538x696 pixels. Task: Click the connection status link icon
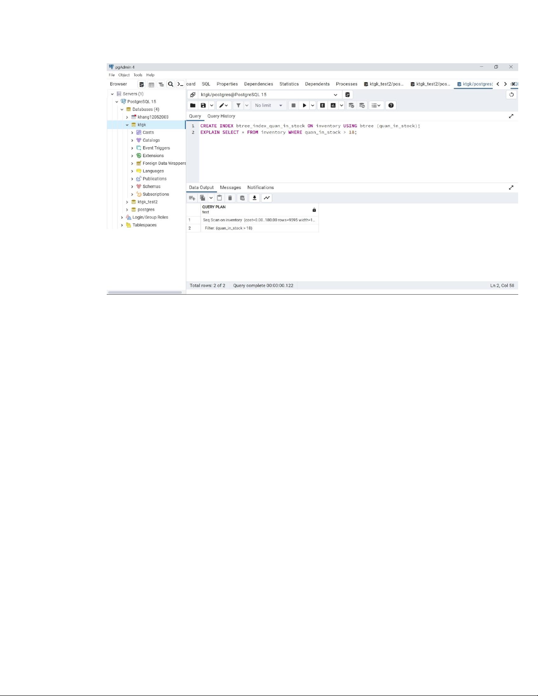tap(192, 94)
